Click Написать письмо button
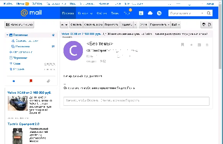The height and width of the screenshot is (144, 223). (x=19, y=25)
